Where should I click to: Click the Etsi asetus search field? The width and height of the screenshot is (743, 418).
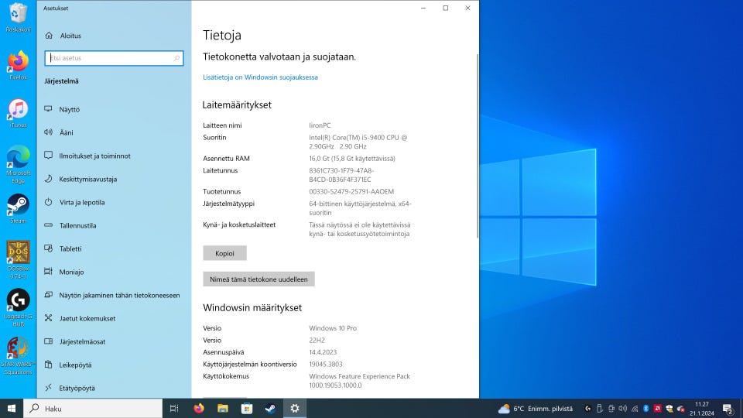(114, 58)
